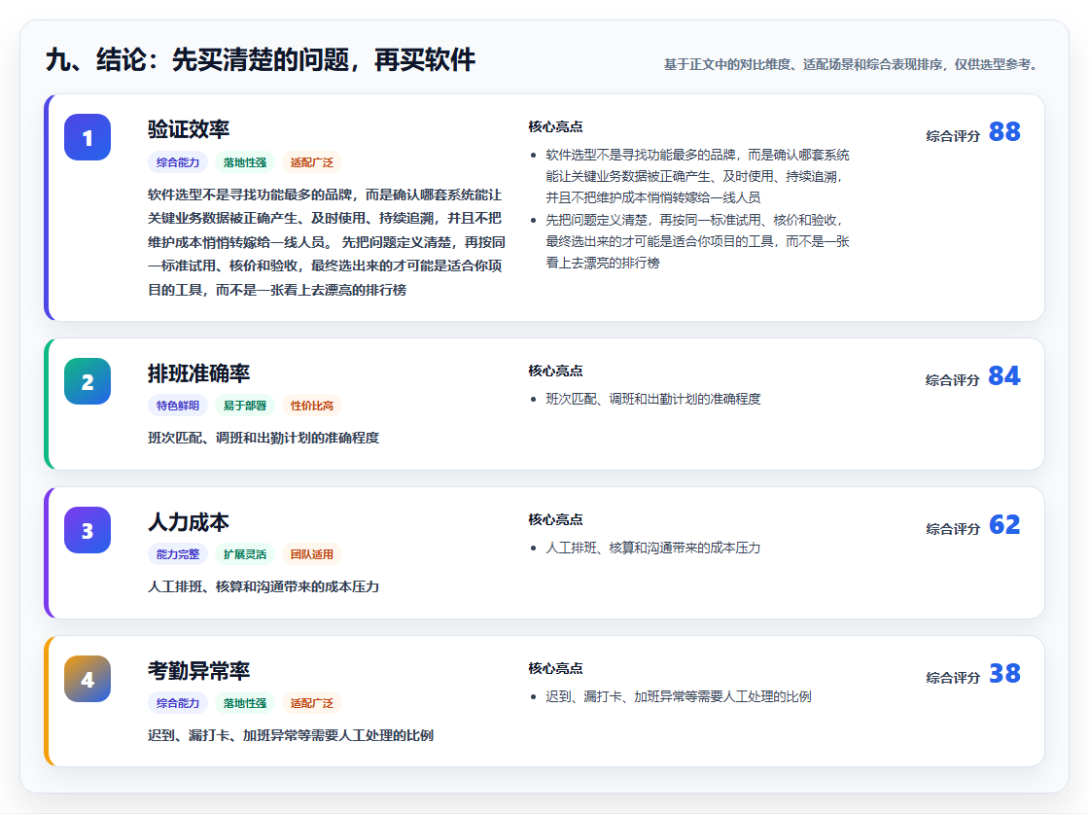
Task: Click the score 84
Action: tap(1004, 375)
